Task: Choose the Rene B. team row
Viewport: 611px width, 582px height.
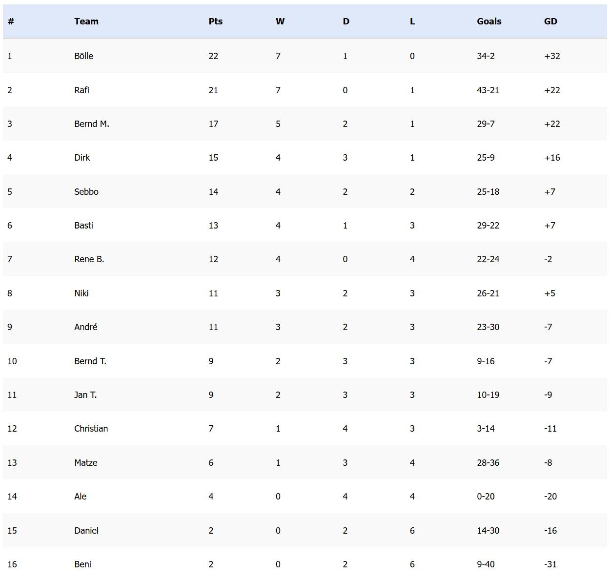Action: tap(89, 259)
